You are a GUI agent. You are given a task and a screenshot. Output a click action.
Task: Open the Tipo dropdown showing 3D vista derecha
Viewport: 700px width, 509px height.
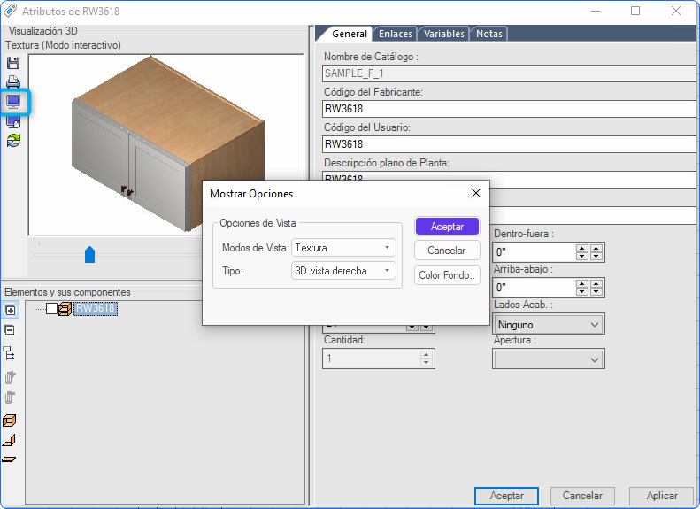click(343, 271)
